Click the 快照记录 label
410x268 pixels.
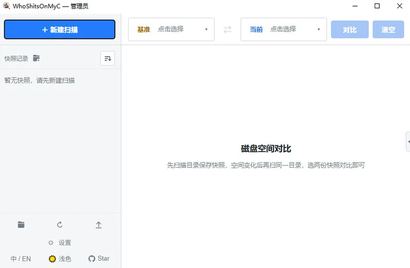click(x=16, y=58)
